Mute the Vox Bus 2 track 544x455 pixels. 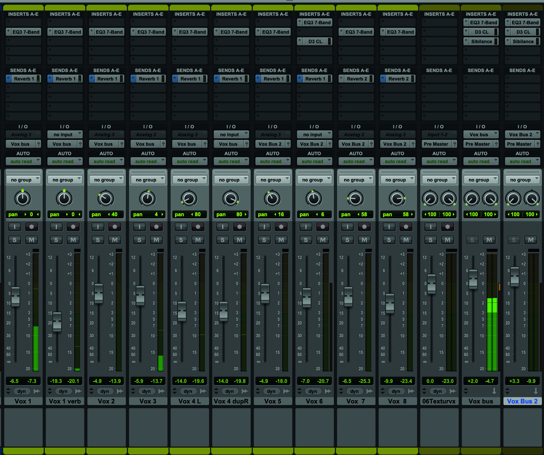coord(531,240)
